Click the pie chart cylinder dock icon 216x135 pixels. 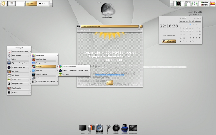[x=91, y=128]
